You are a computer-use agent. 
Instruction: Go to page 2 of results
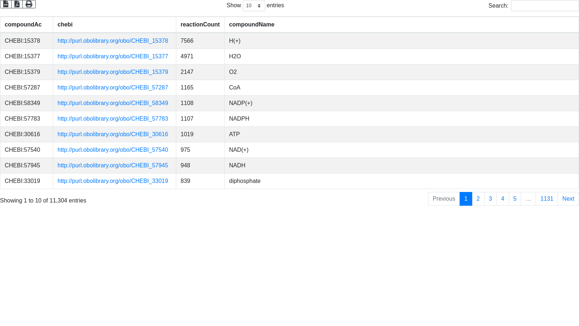pos(478,199)
